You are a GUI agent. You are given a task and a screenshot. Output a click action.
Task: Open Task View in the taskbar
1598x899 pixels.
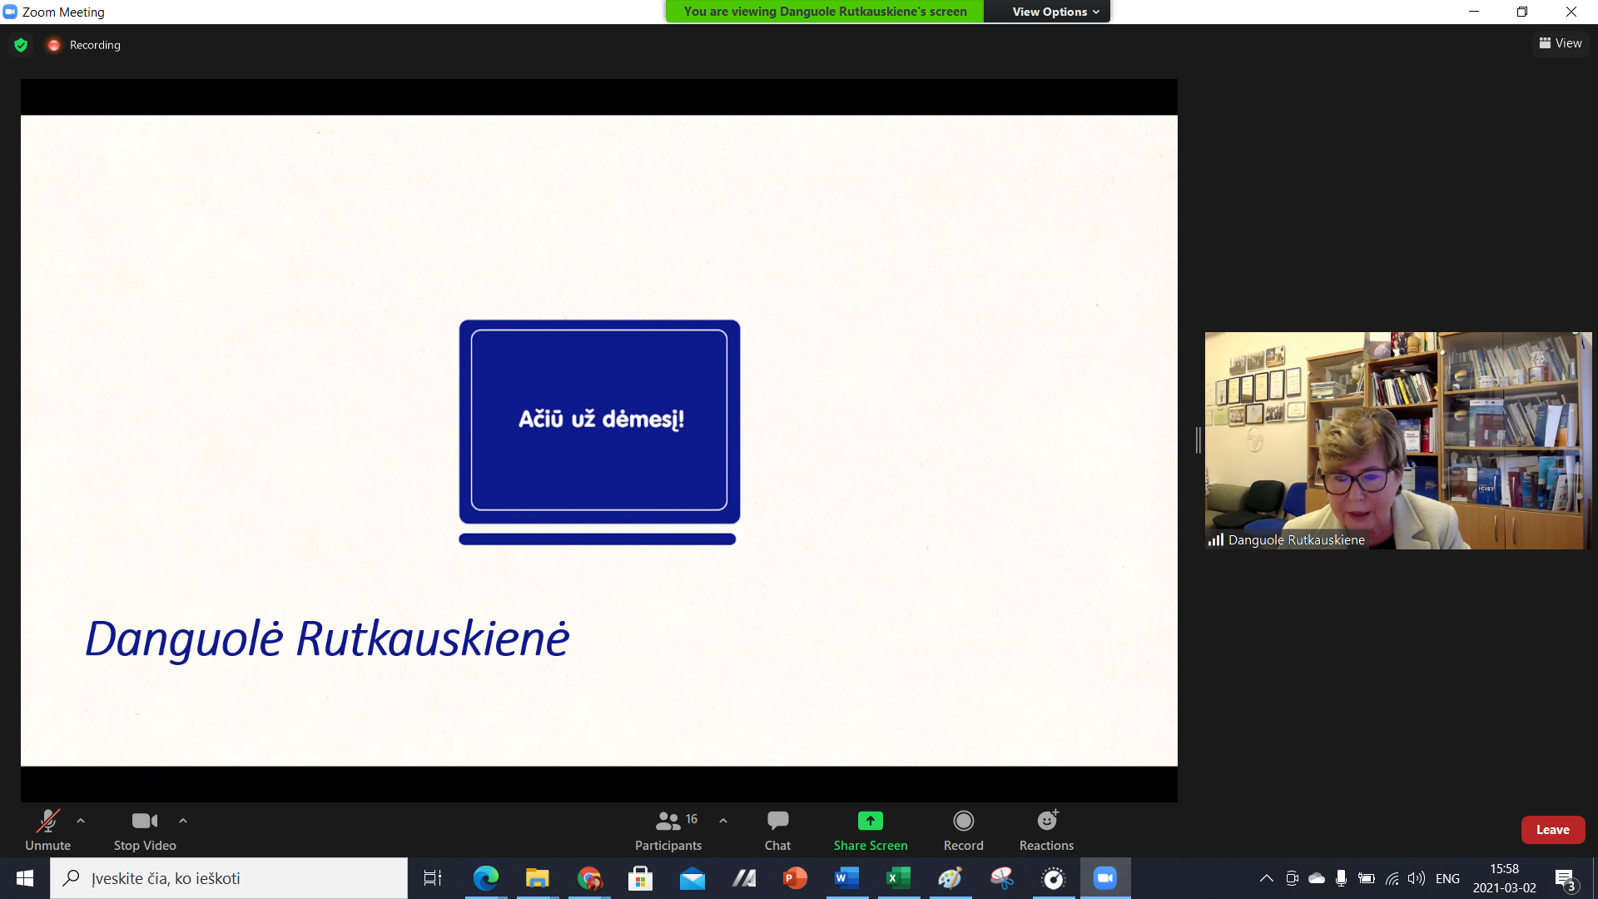(x=433, y=878)
